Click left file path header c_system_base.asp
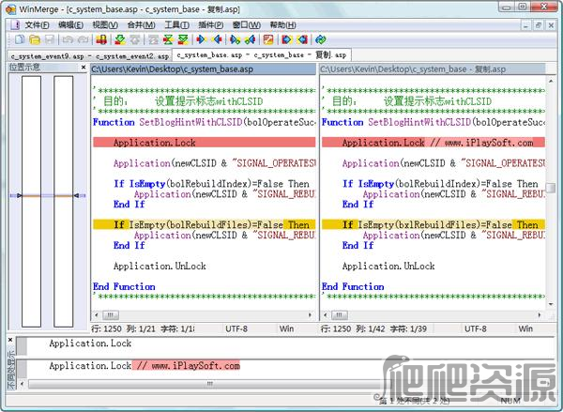This screenshot has width=563, height=412. point(204,69)
